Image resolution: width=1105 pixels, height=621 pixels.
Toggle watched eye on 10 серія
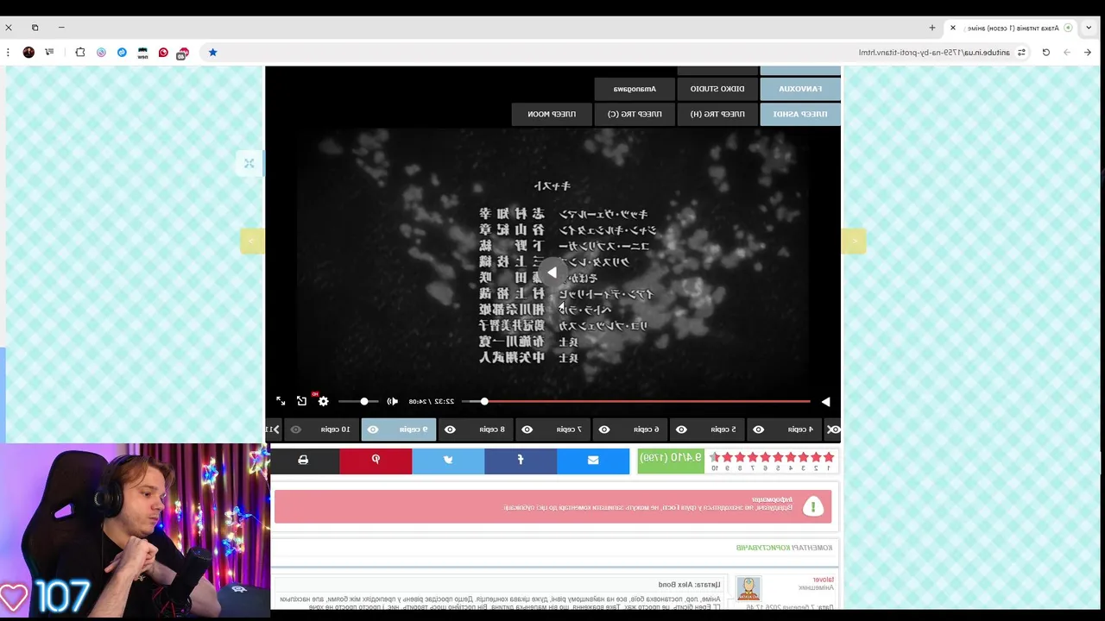pos(296,430)
